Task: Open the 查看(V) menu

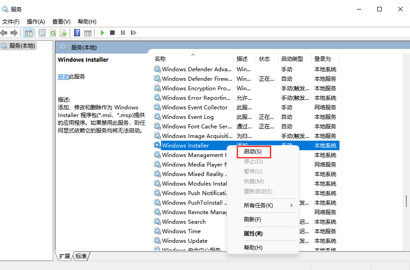Action: tap(61, 21)
